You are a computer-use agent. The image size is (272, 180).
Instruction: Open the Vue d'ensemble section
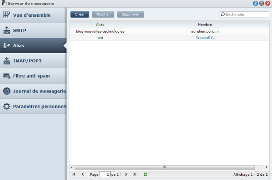coord(33,15)
